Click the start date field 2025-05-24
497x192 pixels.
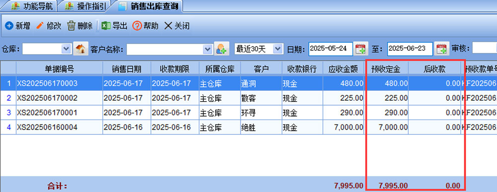[331, 49]
